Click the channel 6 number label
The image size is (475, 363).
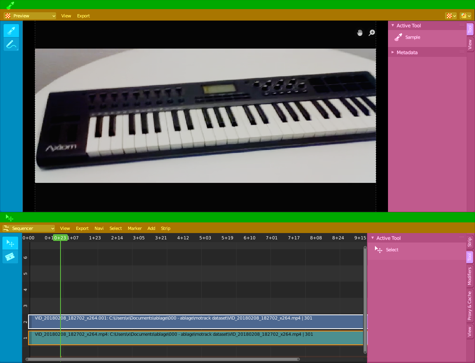(26, 257)
